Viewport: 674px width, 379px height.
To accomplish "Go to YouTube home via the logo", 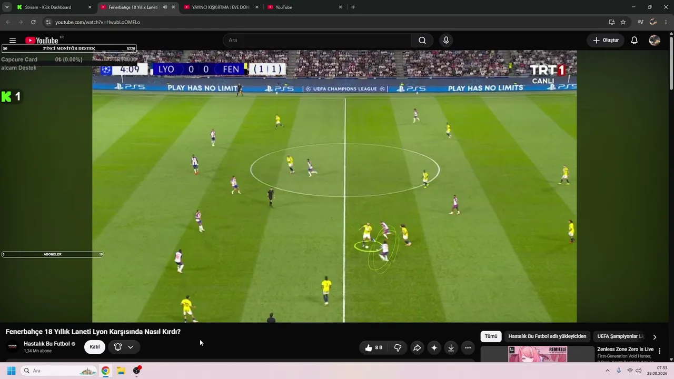I will [x=42, y=41].
